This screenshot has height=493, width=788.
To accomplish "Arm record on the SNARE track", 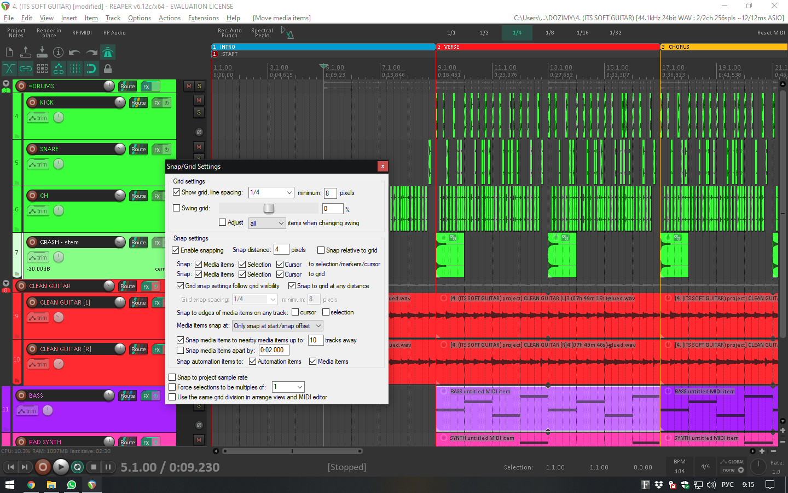I will click(x=32, y=149).
